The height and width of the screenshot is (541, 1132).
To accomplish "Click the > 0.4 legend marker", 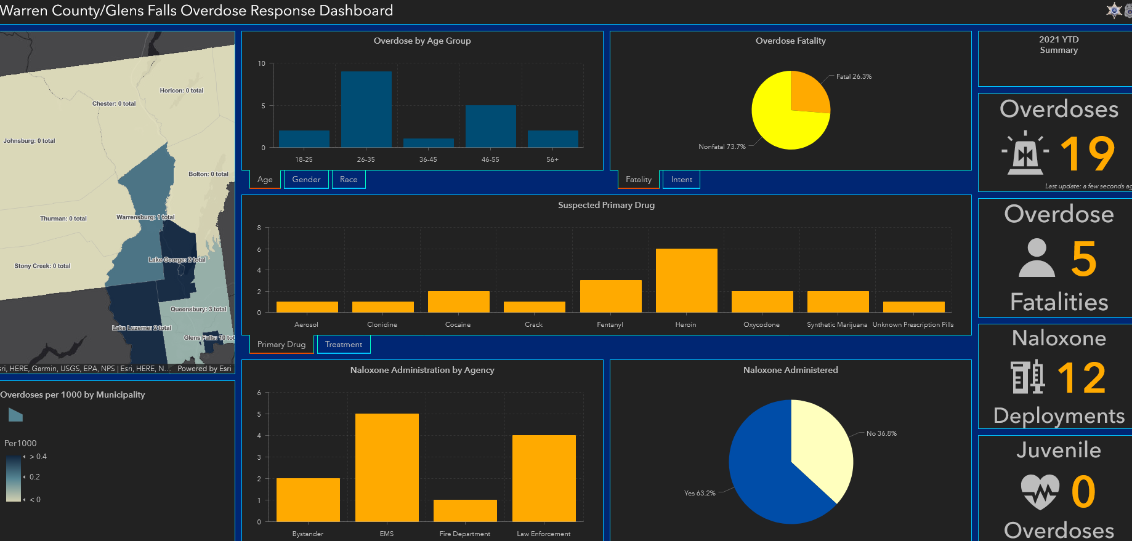I will [24, 457].
